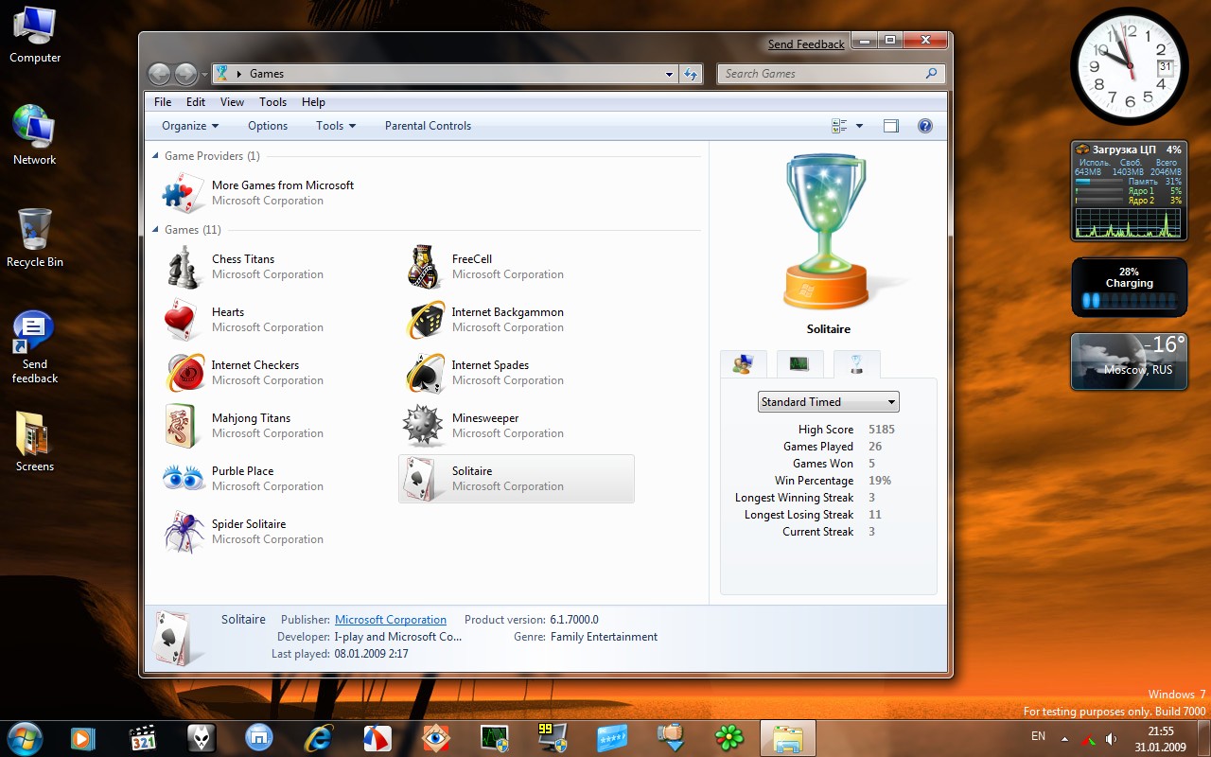Open the FreeCell game icon
This screenshot has width=1211, height=757.
424,267
